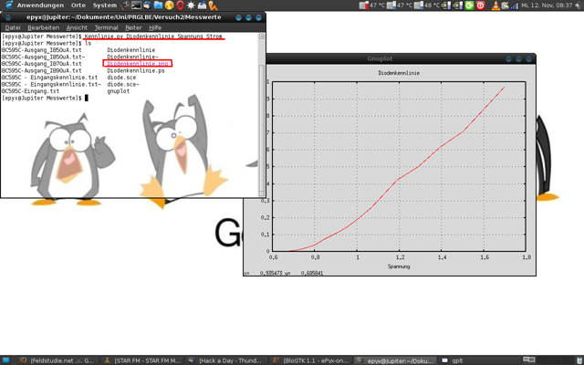
Task: Open the System menu in top panel
Action: pos(104,5)
